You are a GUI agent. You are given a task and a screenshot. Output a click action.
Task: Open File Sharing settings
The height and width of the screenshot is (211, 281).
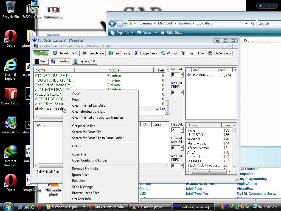click(119, 53)
